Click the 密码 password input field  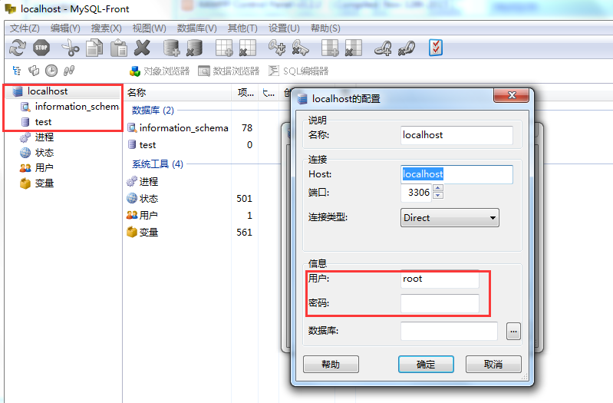pyautogui.click(x=440, y=303)
